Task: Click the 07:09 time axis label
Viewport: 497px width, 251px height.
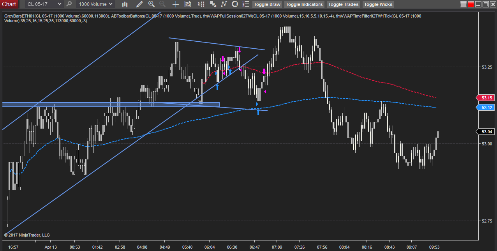Action: 277,247
